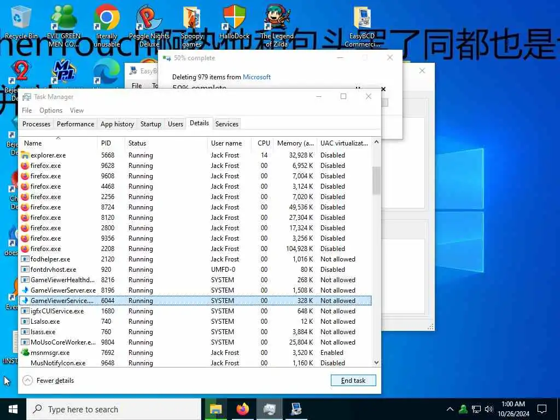Click the taskbar search box
Viewport: 560px width, 420px height.
coord(114,409)
